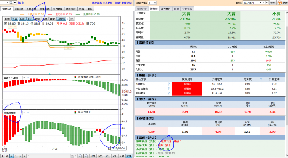Switch to the 籌碼分析 tab
The width and height of the screenshot is (288, 158).
[x=142, y=9]
